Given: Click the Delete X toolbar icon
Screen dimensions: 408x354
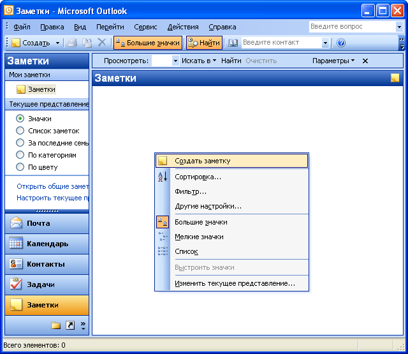Looking at the screenshot, I should [102, 42].
